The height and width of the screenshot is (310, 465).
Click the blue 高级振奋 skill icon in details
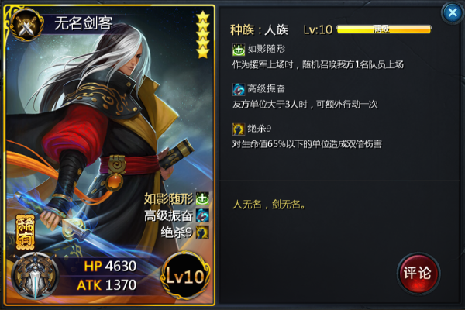point(239,89)
